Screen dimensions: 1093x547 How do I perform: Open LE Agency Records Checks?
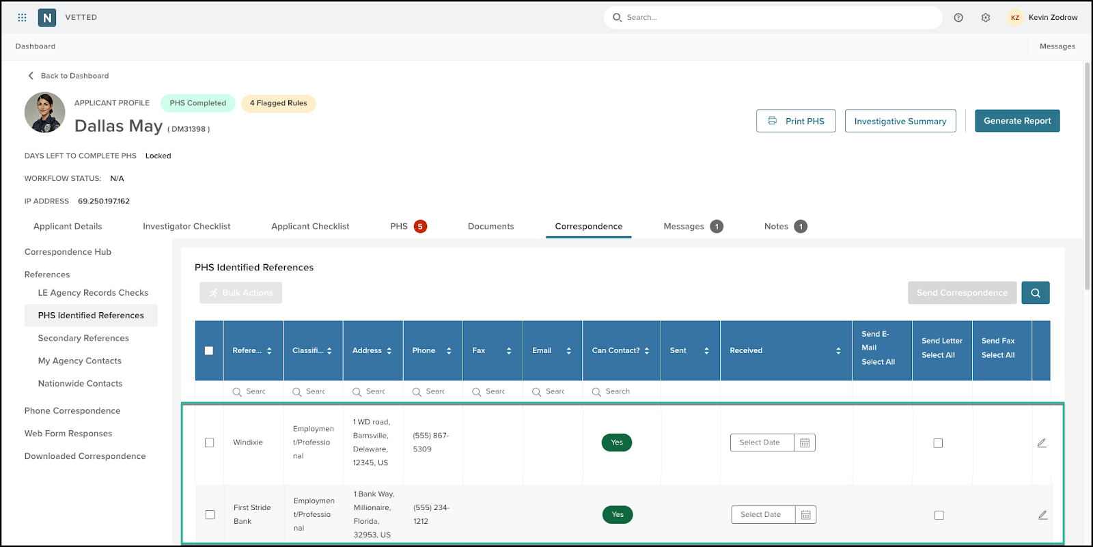[93, 293]
